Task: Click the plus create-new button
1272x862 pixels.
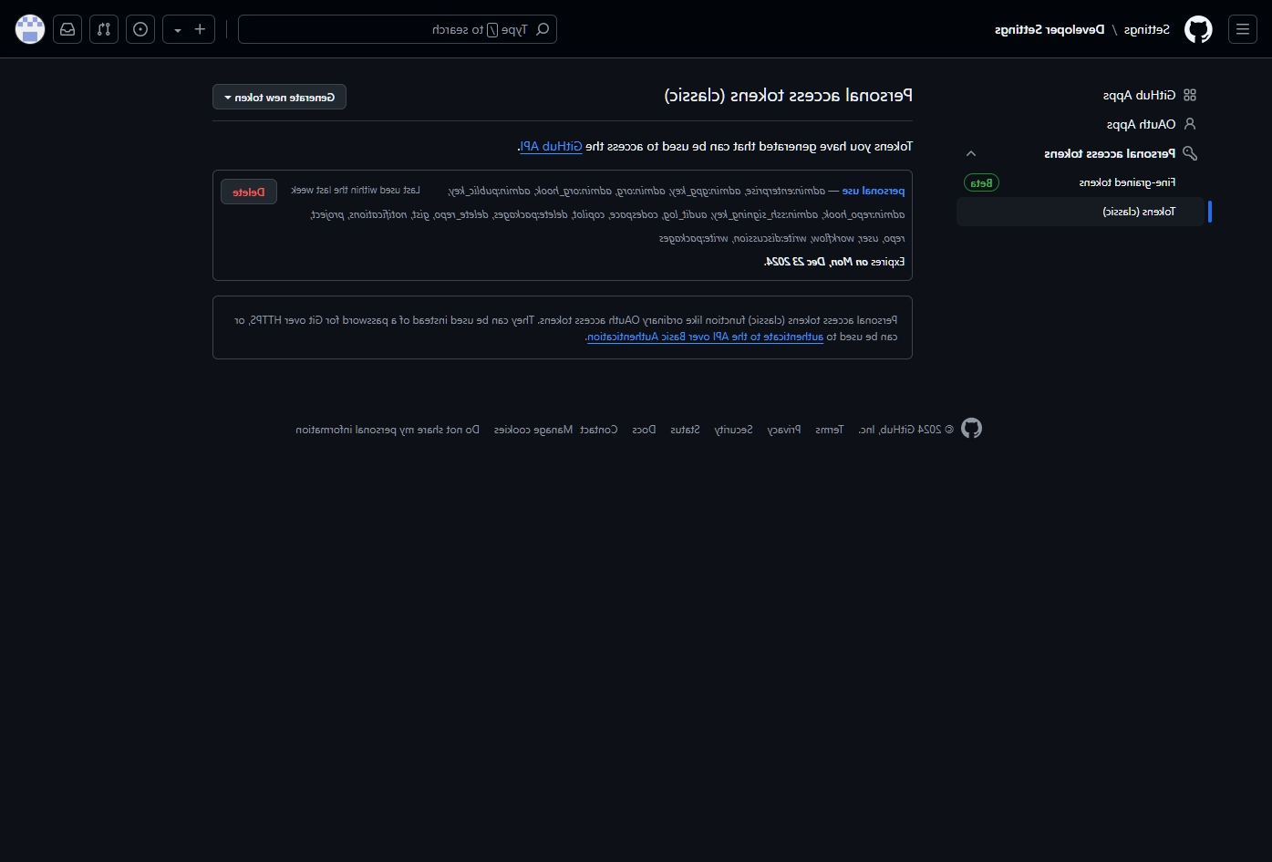Action: 201,29
